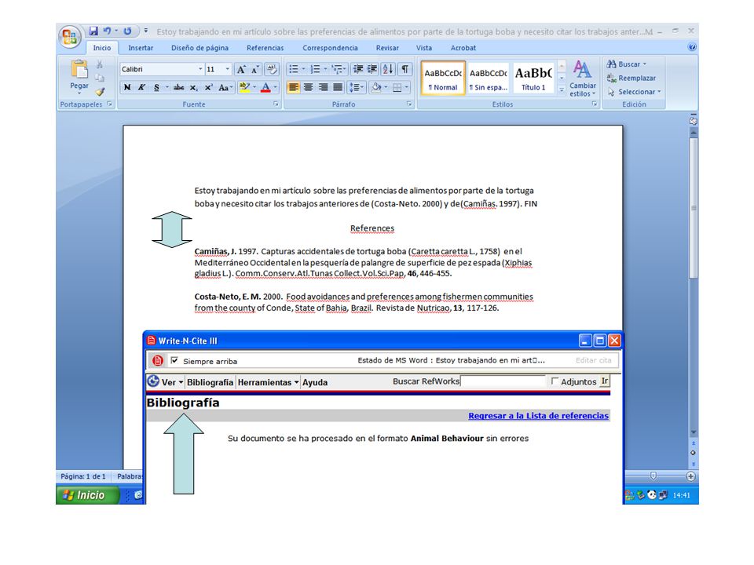Click the bullet list icon
The height and width of the screenshot is (565, 754).
click(293, 69)
